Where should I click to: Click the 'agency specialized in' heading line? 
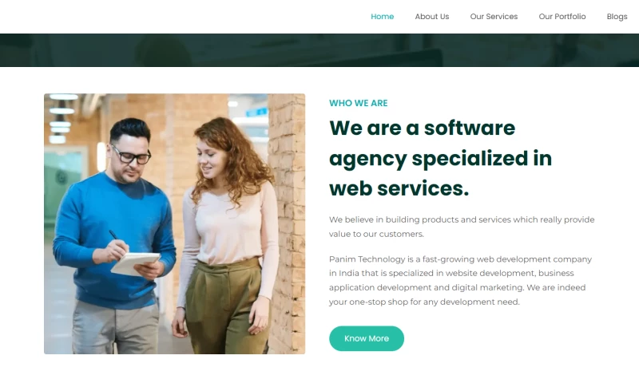coord(440,159)
